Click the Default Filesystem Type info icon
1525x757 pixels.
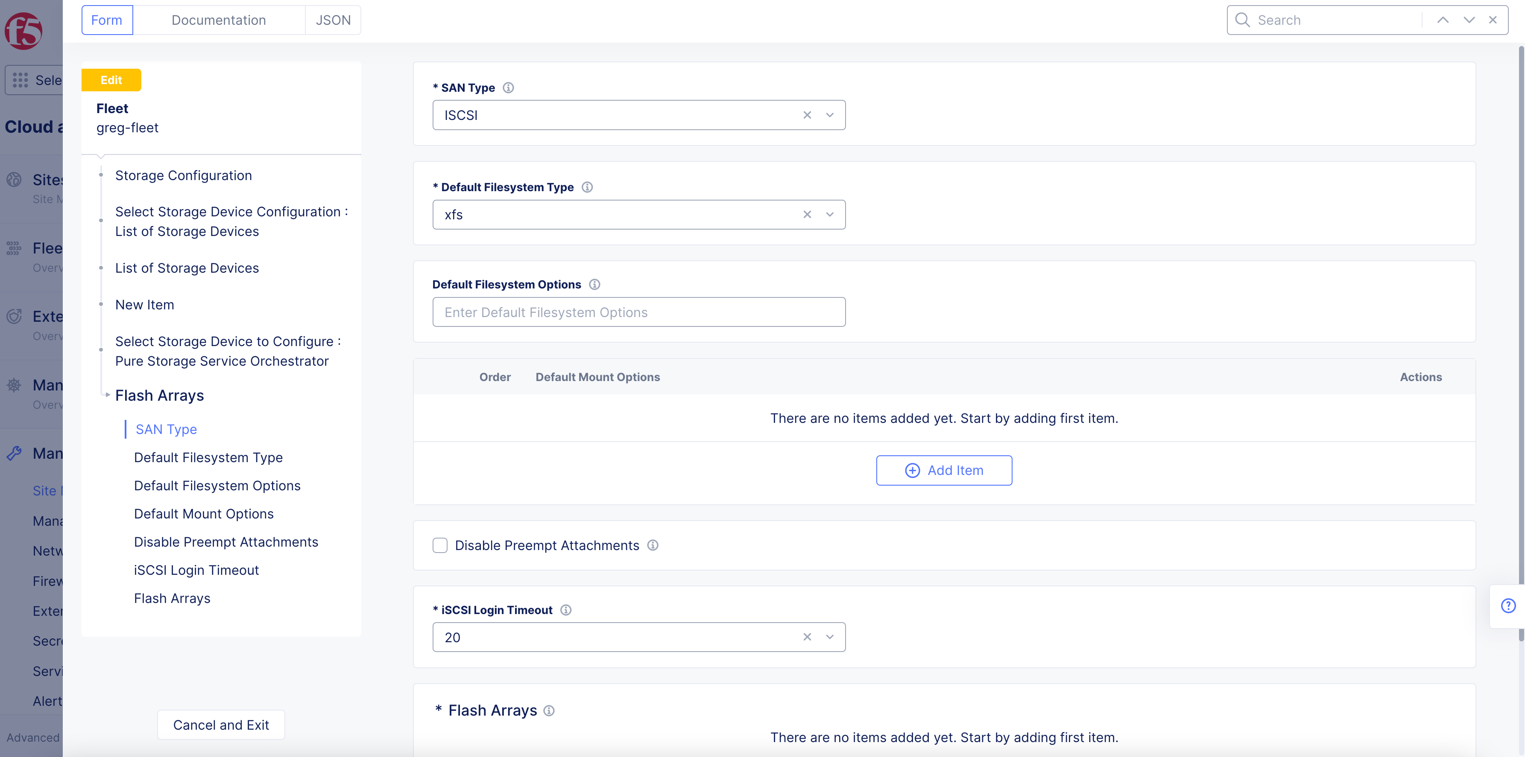click(587, 187)
